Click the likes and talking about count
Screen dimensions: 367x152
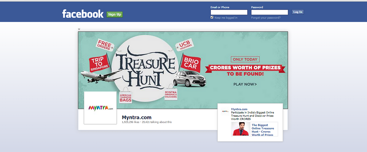tap(147, 122)
